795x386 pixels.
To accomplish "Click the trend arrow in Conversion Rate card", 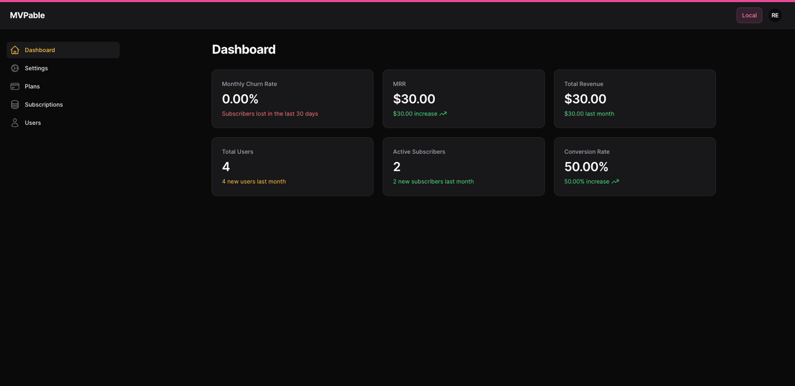I will coord(615,181).
